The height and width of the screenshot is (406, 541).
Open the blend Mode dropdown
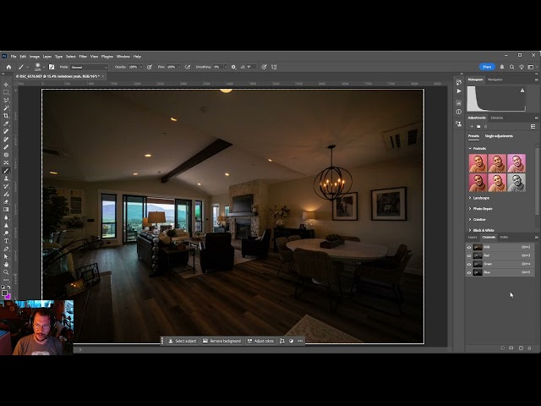point(90,67)
